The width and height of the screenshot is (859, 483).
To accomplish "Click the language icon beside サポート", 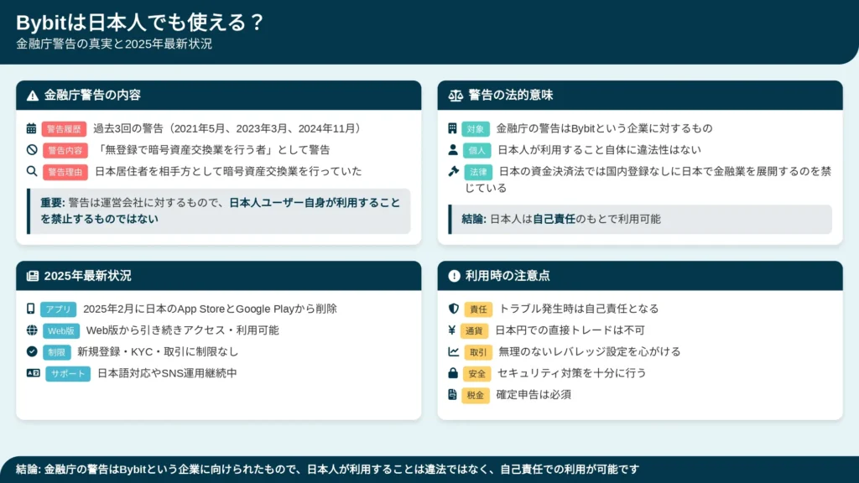I will [33, 373].
